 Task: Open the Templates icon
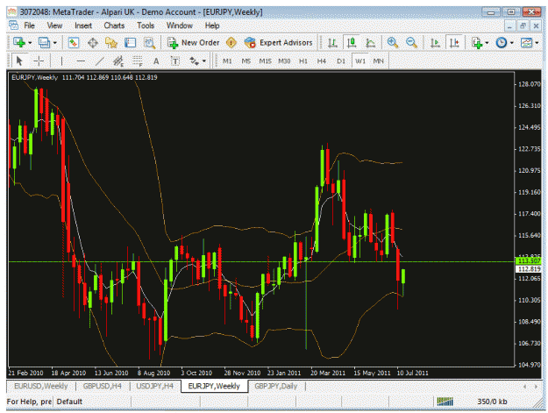[x=526, y=43]
